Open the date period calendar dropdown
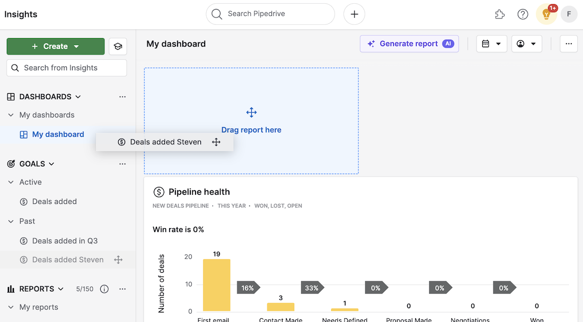Viewport: 583px width, 322px height. click(491, 44)
